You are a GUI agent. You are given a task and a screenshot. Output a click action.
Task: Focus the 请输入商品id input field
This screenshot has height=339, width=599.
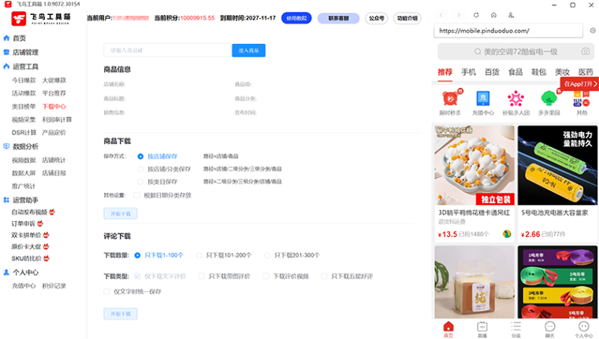[x=168, y=50]
